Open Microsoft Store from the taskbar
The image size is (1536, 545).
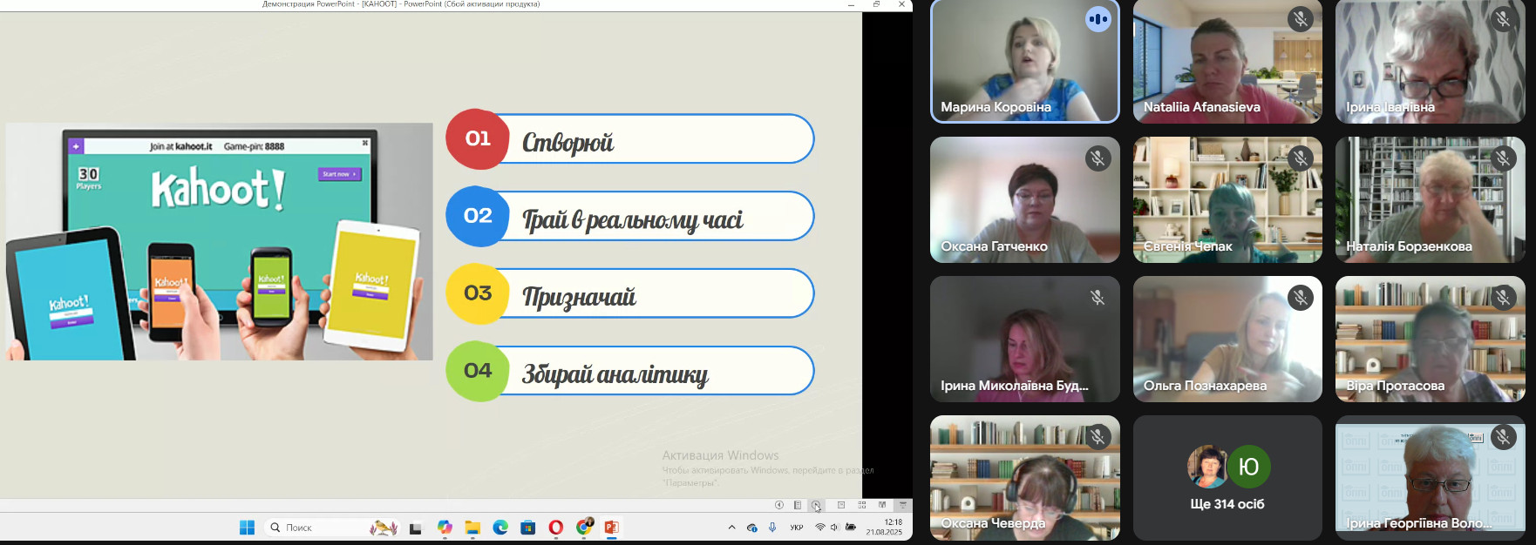(x=528, y=528)
